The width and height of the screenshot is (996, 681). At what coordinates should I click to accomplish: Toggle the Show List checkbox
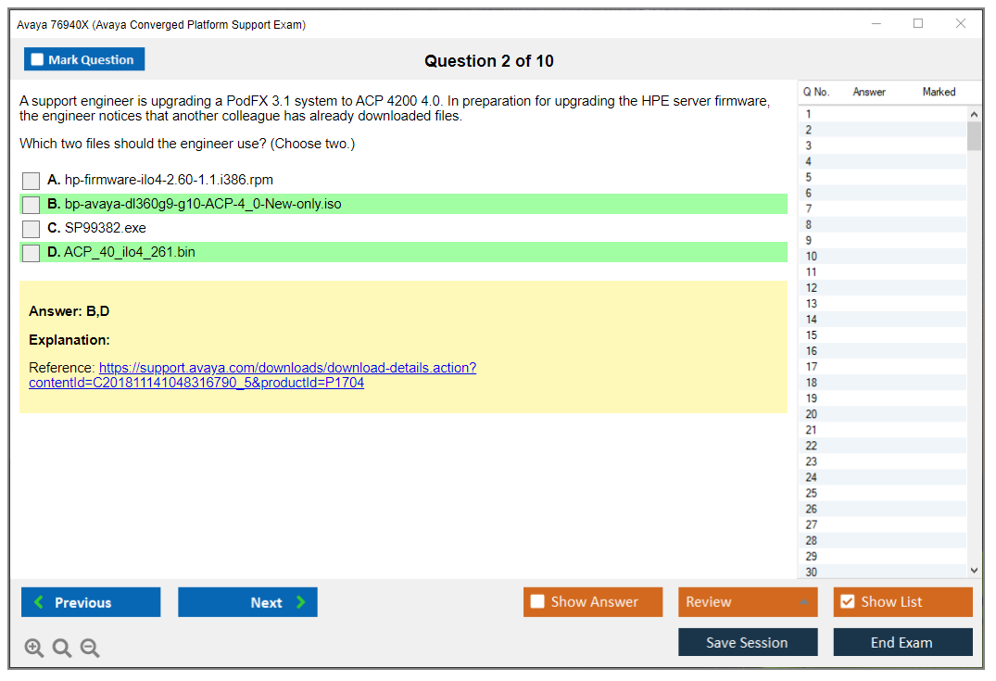coord(847,602)
